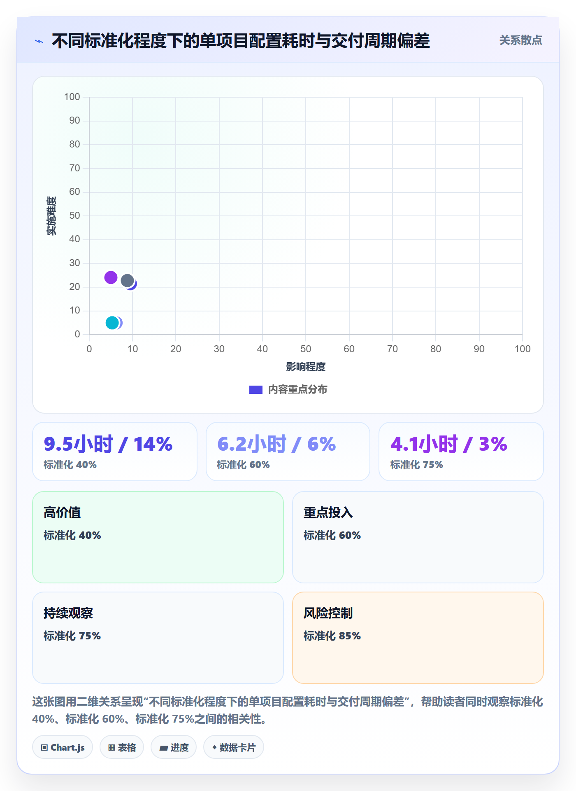The width and height of the screenshot is (576, 791).
Task: Click the lightning bolt icon beside the title
Action: [x=39, y=41]
